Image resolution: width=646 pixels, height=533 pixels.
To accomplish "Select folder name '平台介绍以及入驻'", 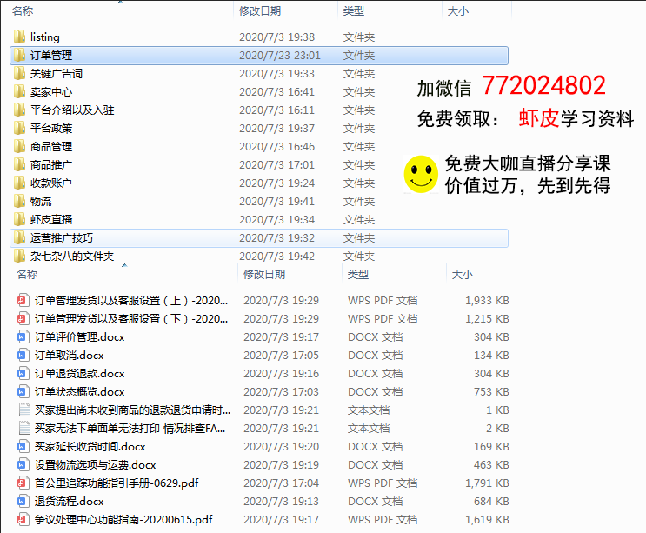I will [72, 110].
